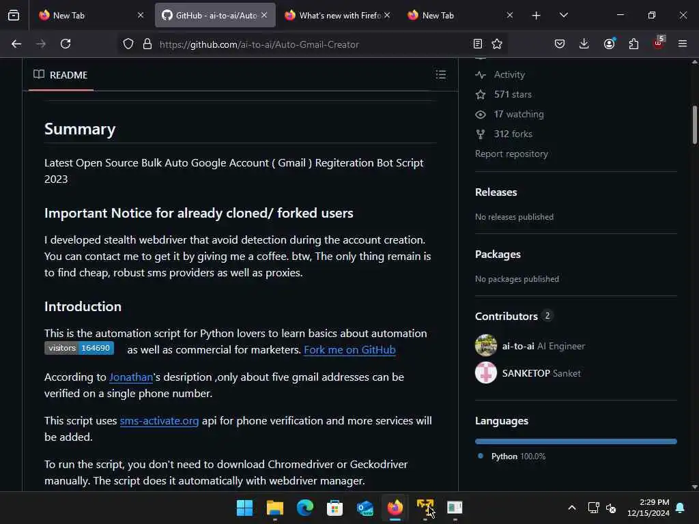Image resolution: width=699 pixels, height=524 pixels.
Task: Open Contributors section heading
Action: coord(506,316)
